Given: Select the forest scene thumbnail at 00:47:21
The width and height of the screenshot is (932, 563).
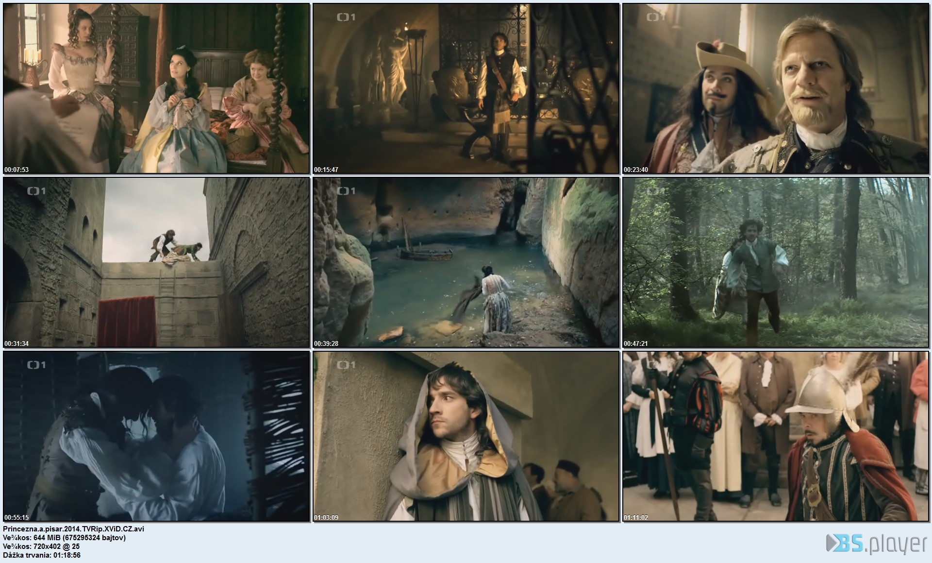Looking at the screenshot, I should point(776,262).
